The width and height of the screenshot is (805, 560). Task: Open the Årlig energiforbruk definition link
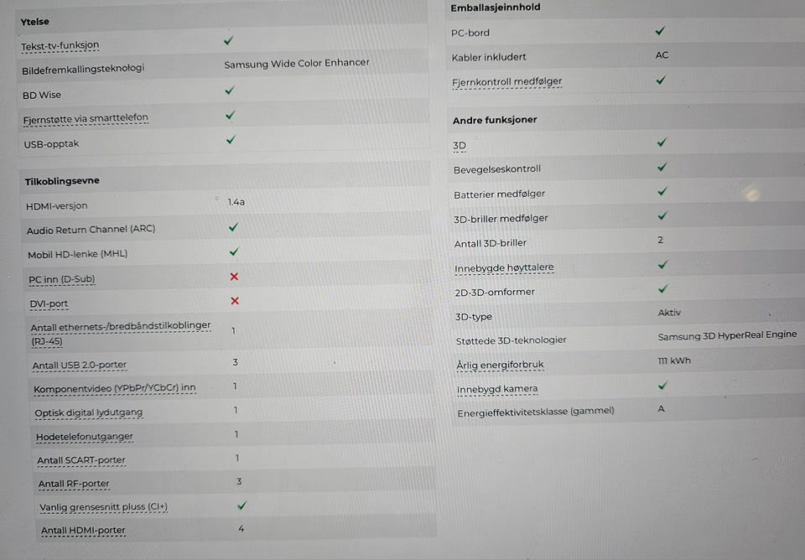click(500, 365)
